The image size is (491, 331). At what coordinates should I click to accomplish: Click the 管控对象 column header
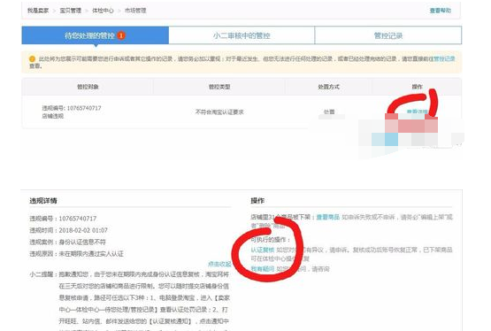[88, 87]
